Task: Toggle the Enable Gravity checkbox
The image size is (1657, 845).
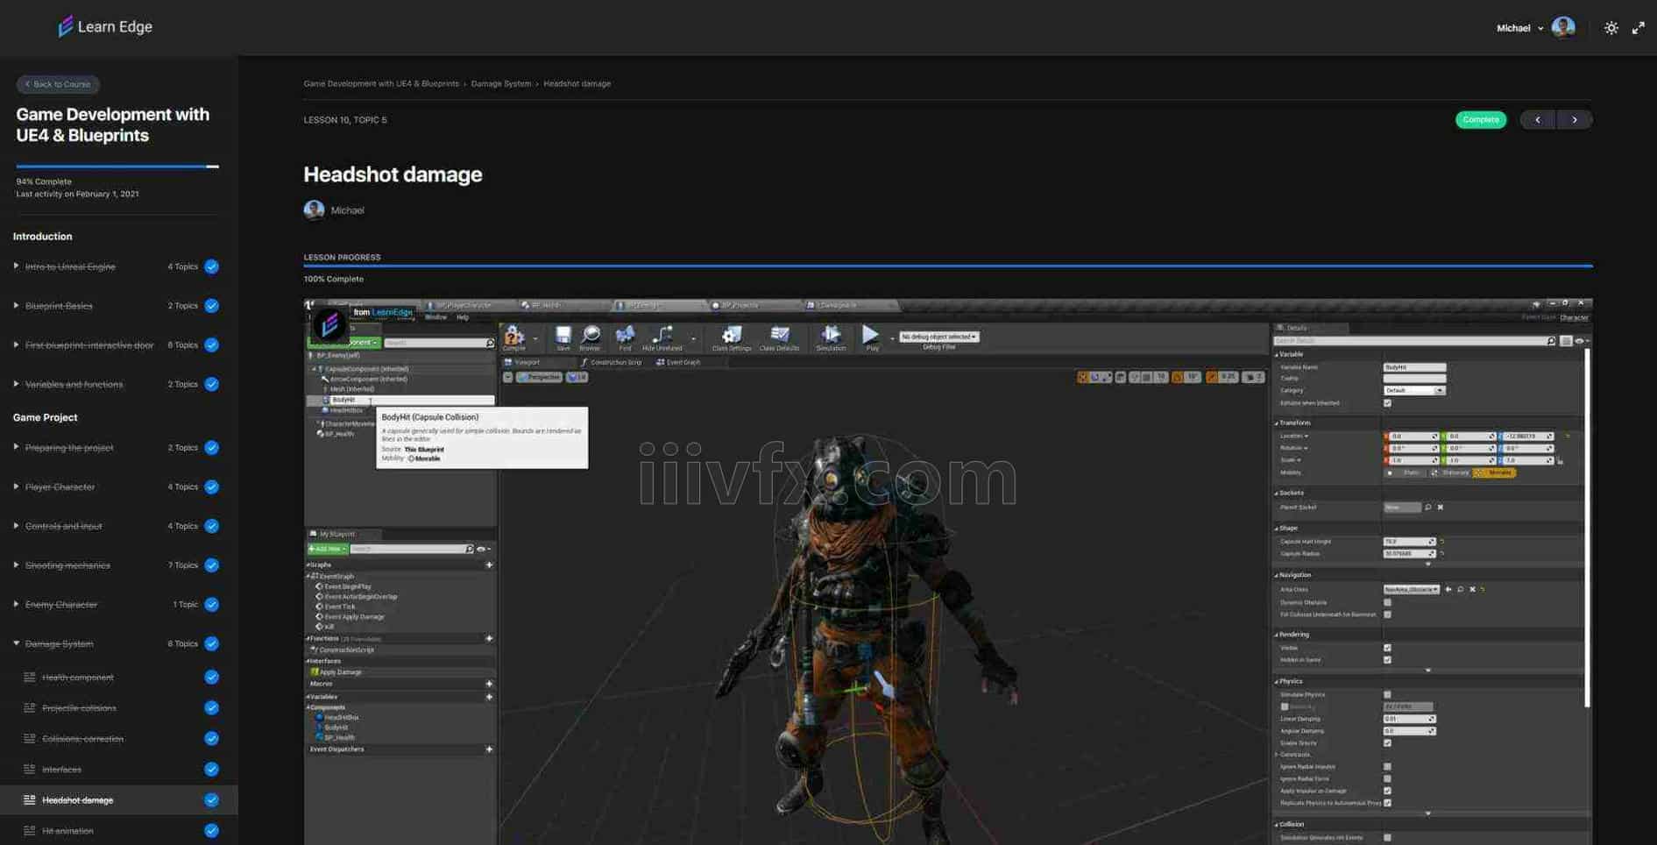Action: pyautogui.click(x=1387, y=743)
